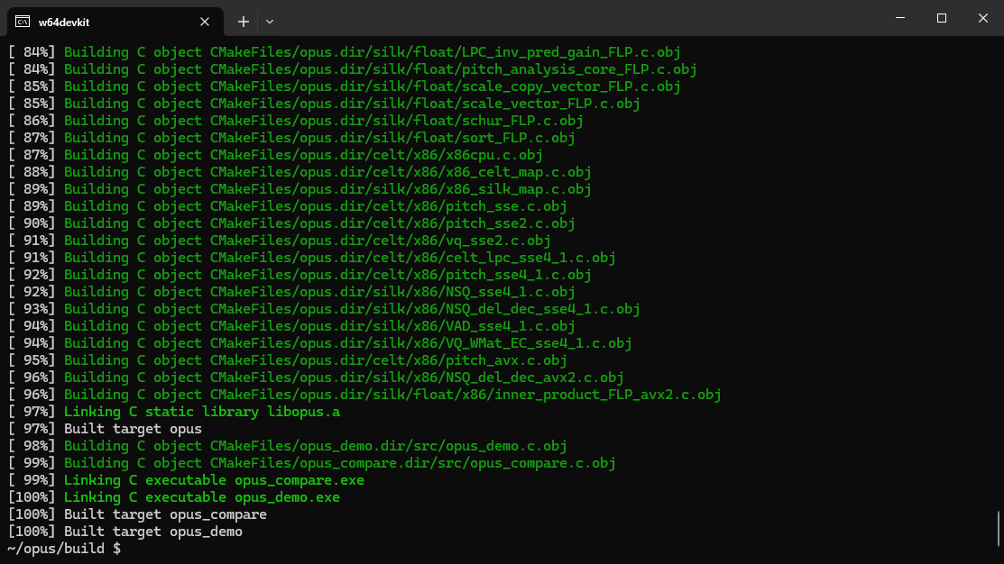The height and width of the screenshot is (564, 1004).
Task: Click the x86_celt_map.c.obj line
Action: coord(299,173)
